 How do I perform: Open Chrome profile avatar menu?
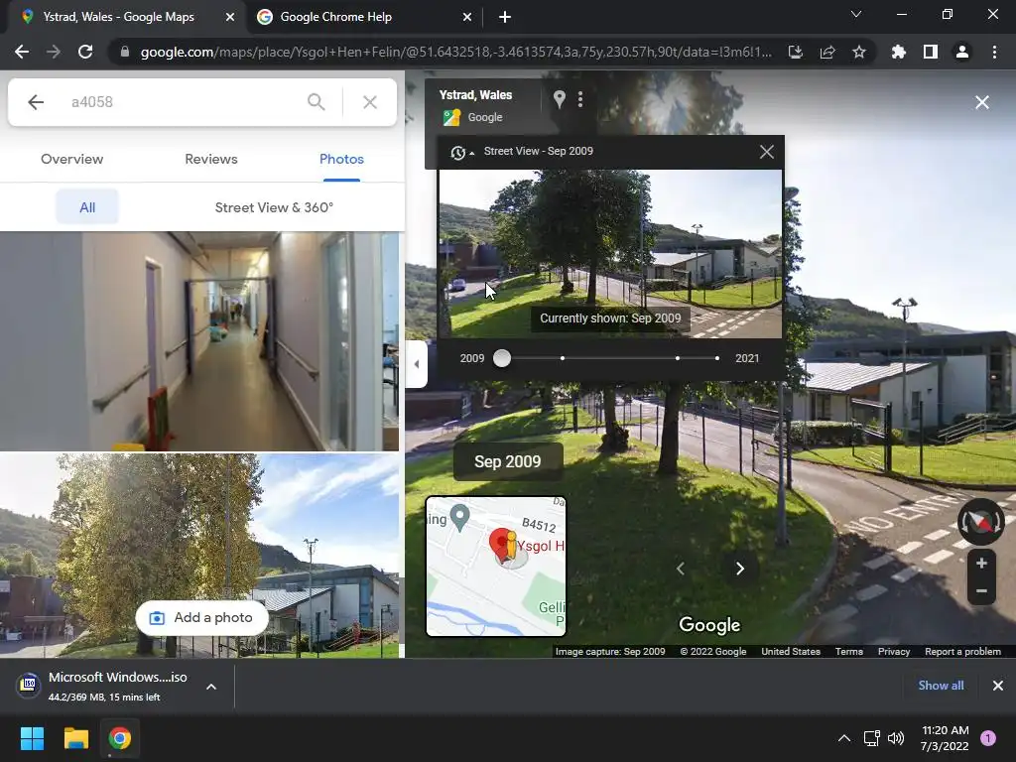coord(962,52)
